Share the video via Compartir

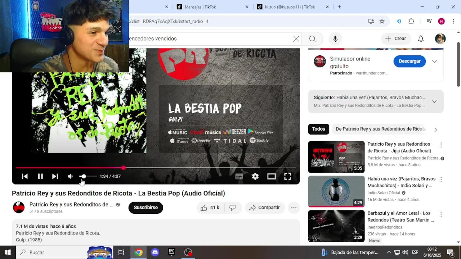[x=265, y=208]
